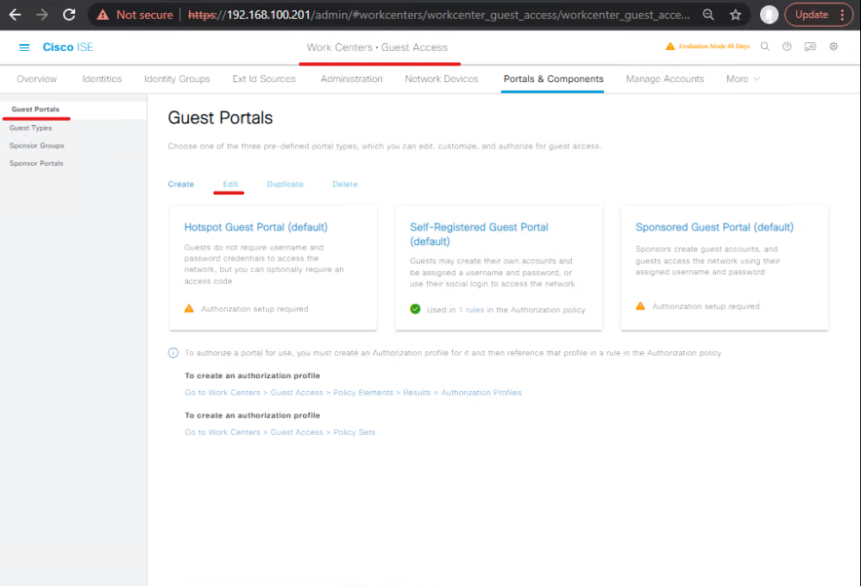Click Hotspot portal warning triangle icon
Screen dimensions: 861x586
point(189,309)
